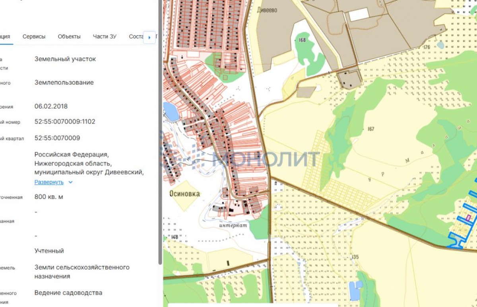Click the blue pond near Осиновка village

[171, 112]
